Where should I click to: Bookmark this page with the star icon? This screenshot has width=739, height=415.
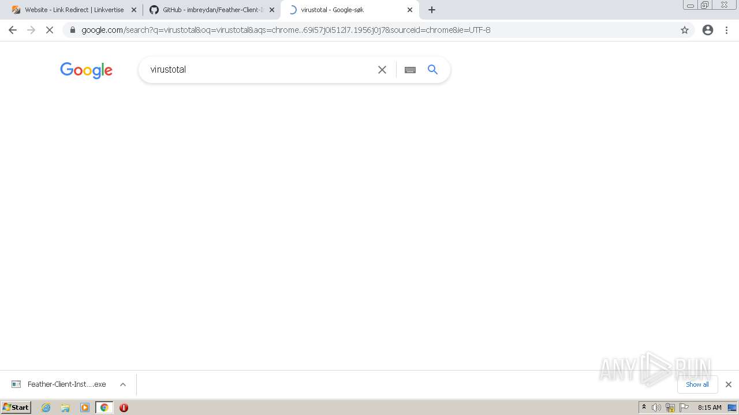pos(685,30)
